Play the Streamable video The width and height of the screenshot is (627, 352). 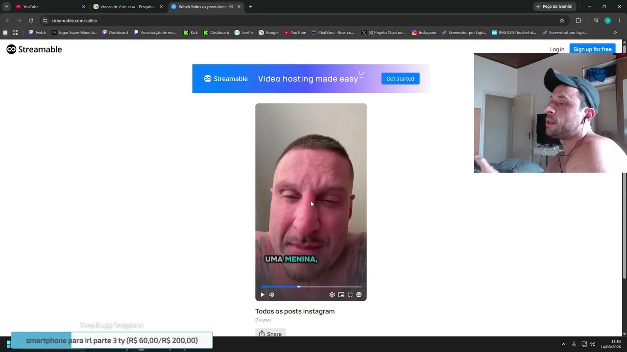tap(263, 295)
